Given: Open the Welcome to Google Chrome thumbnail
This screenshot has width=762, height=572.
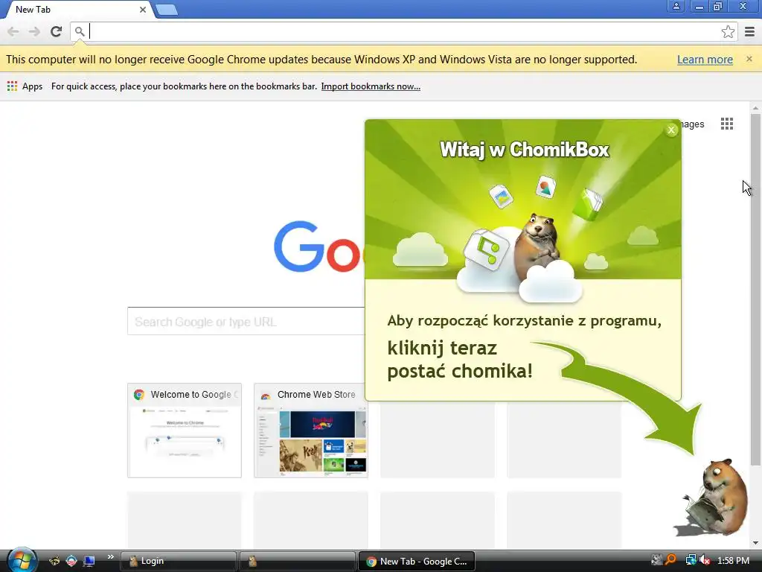Looking at the screenshot, I should (x=185, y=430).
